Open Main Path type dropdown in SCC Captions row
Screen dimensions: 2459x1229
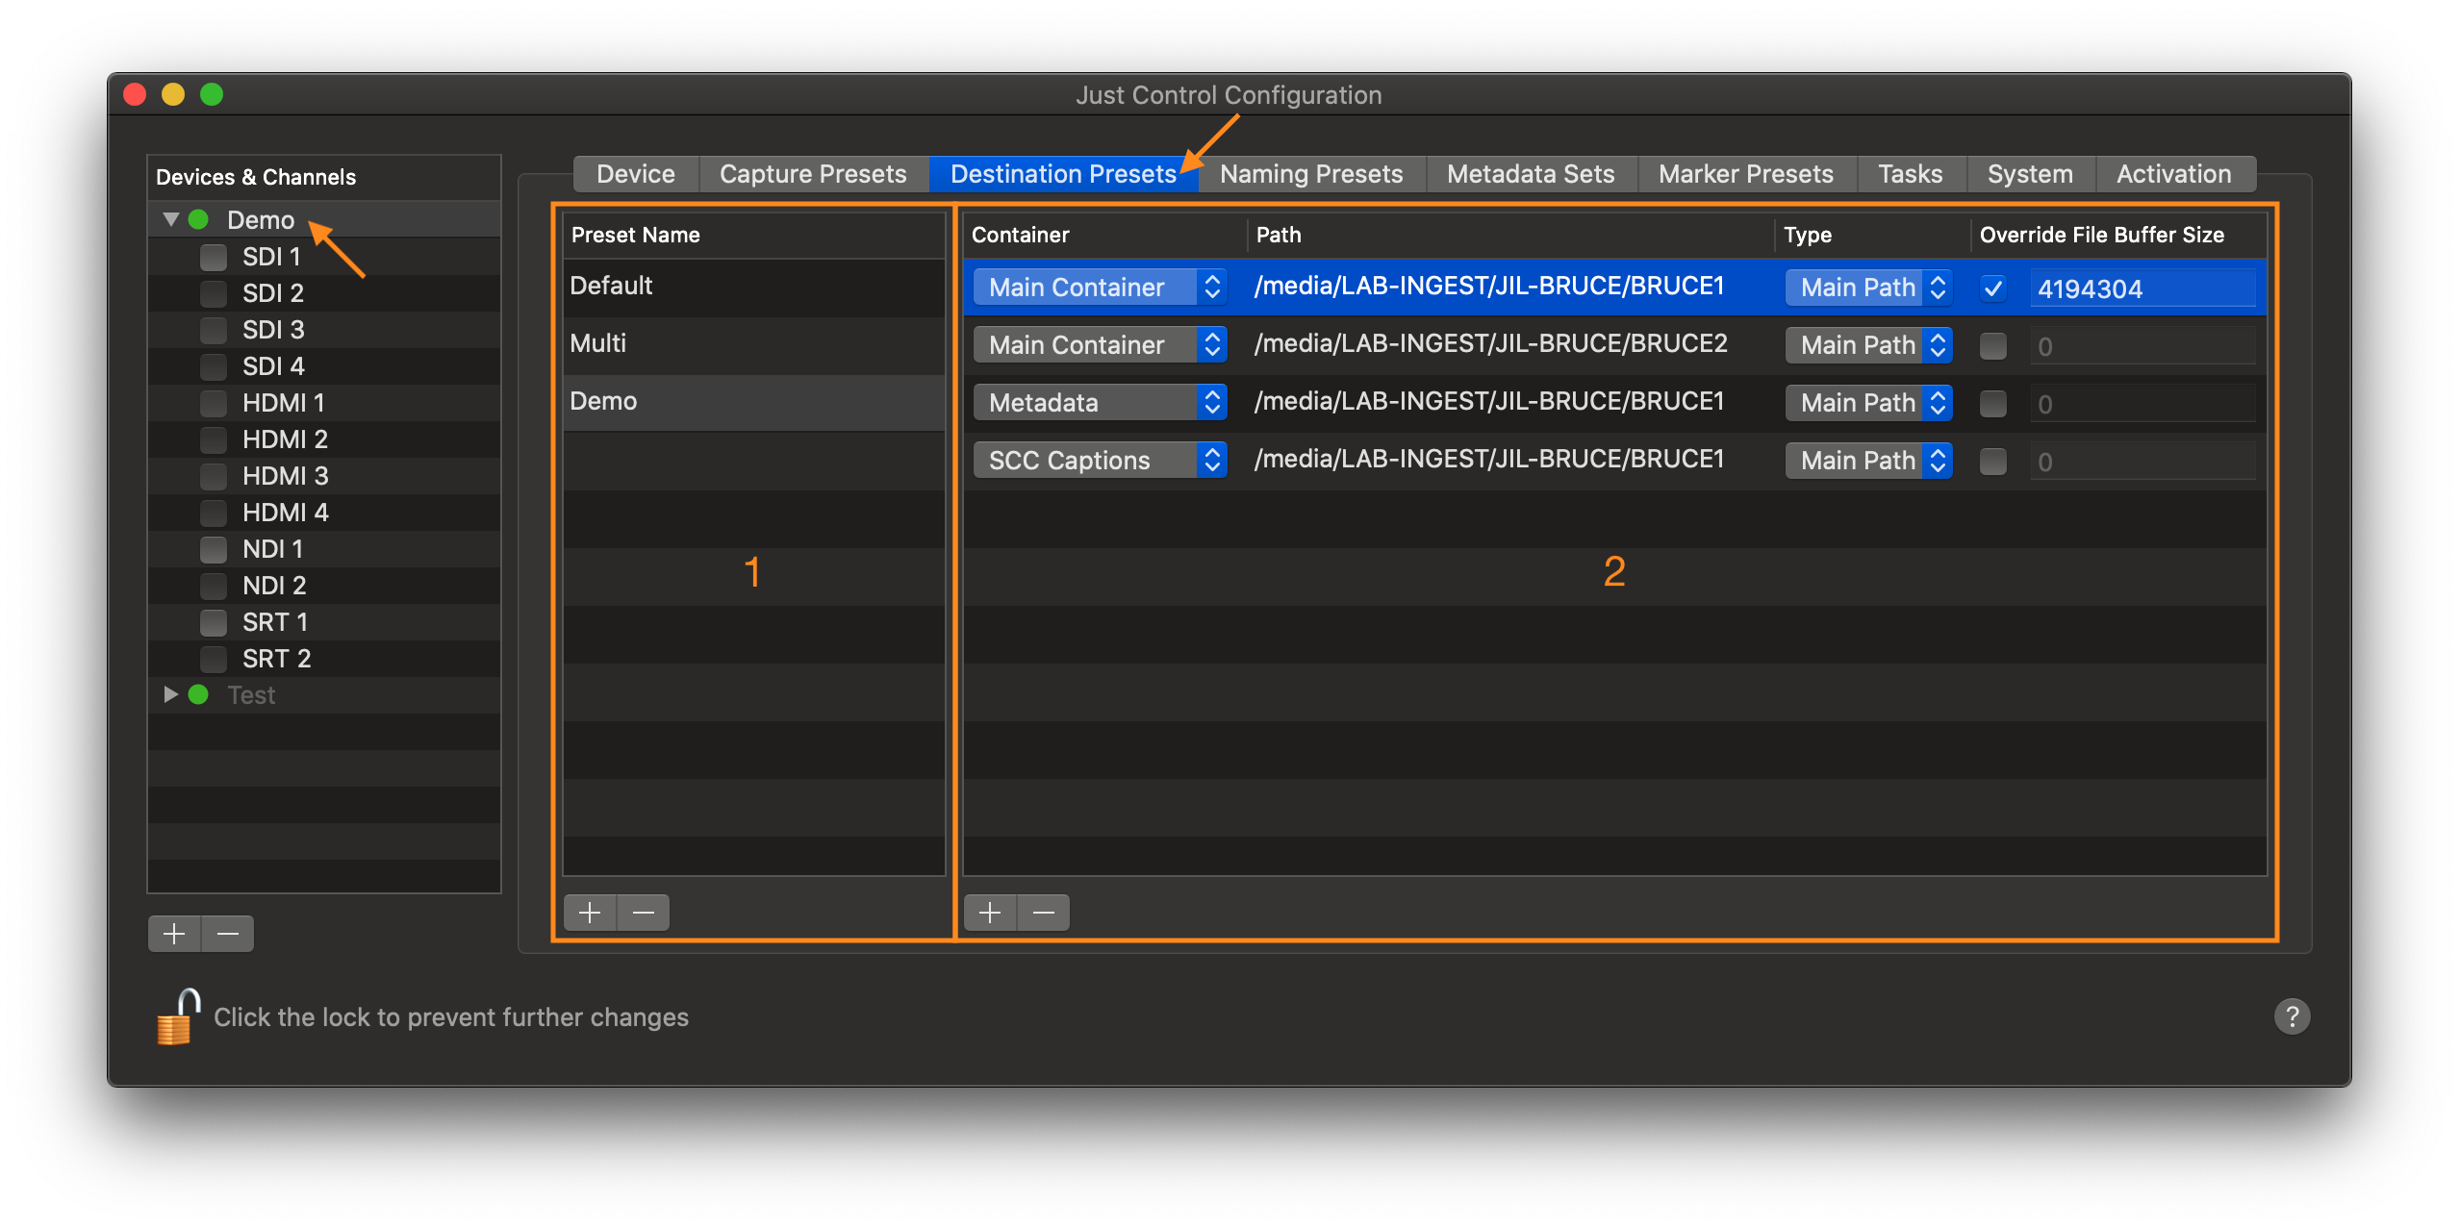pyautogui.click(x=1868, y=460)
